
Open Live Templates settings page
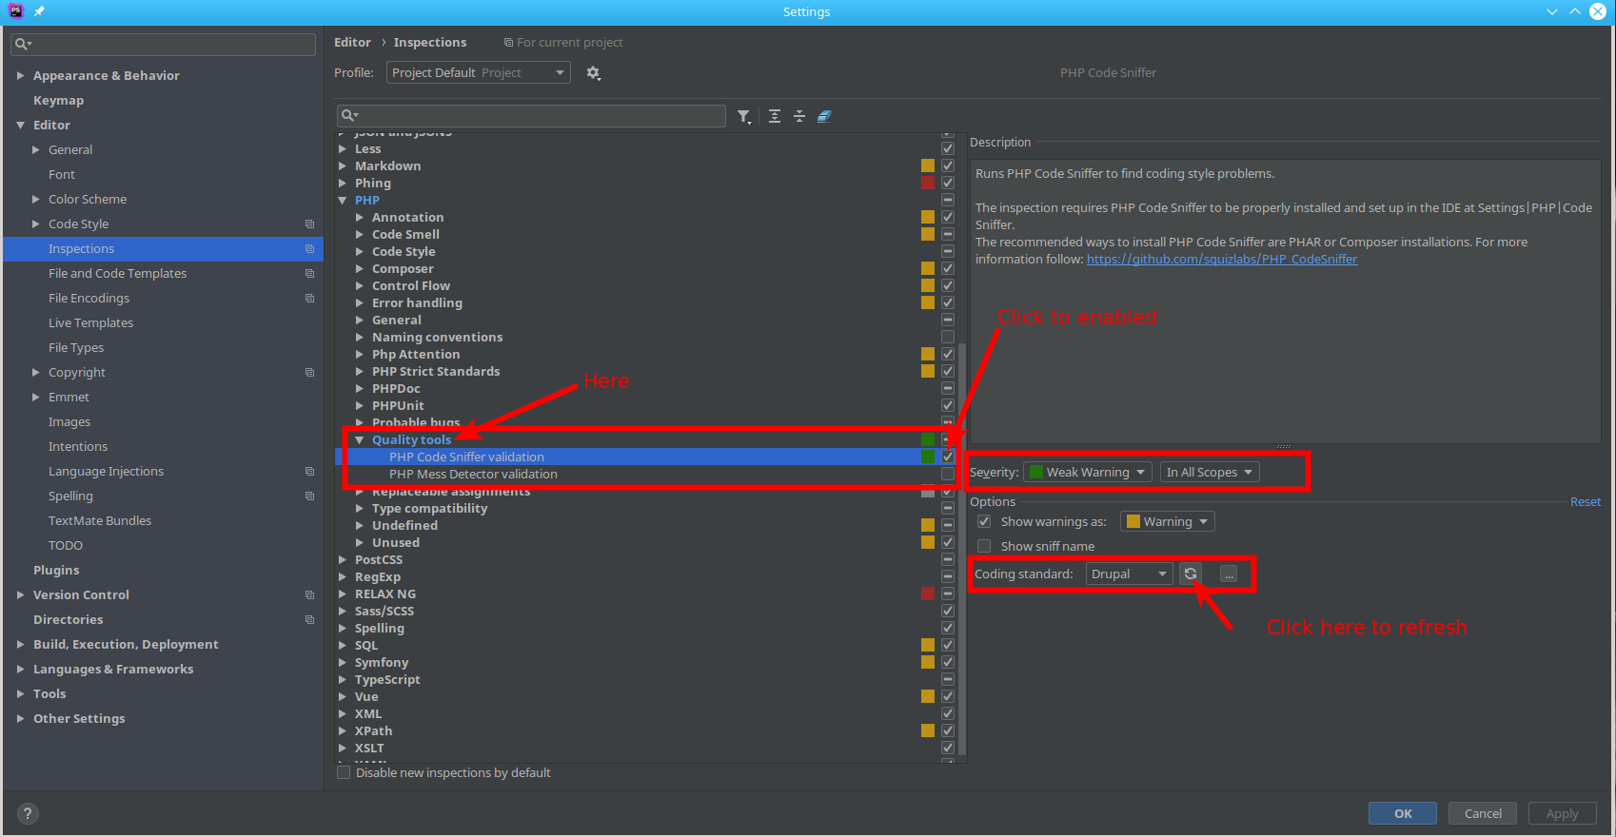coord(90,322)
